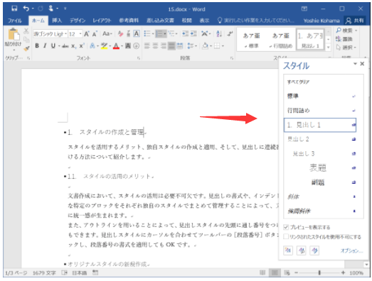372x281 pixels.
Task: Open change case Aa dropdown
Action: click(107, 34)
